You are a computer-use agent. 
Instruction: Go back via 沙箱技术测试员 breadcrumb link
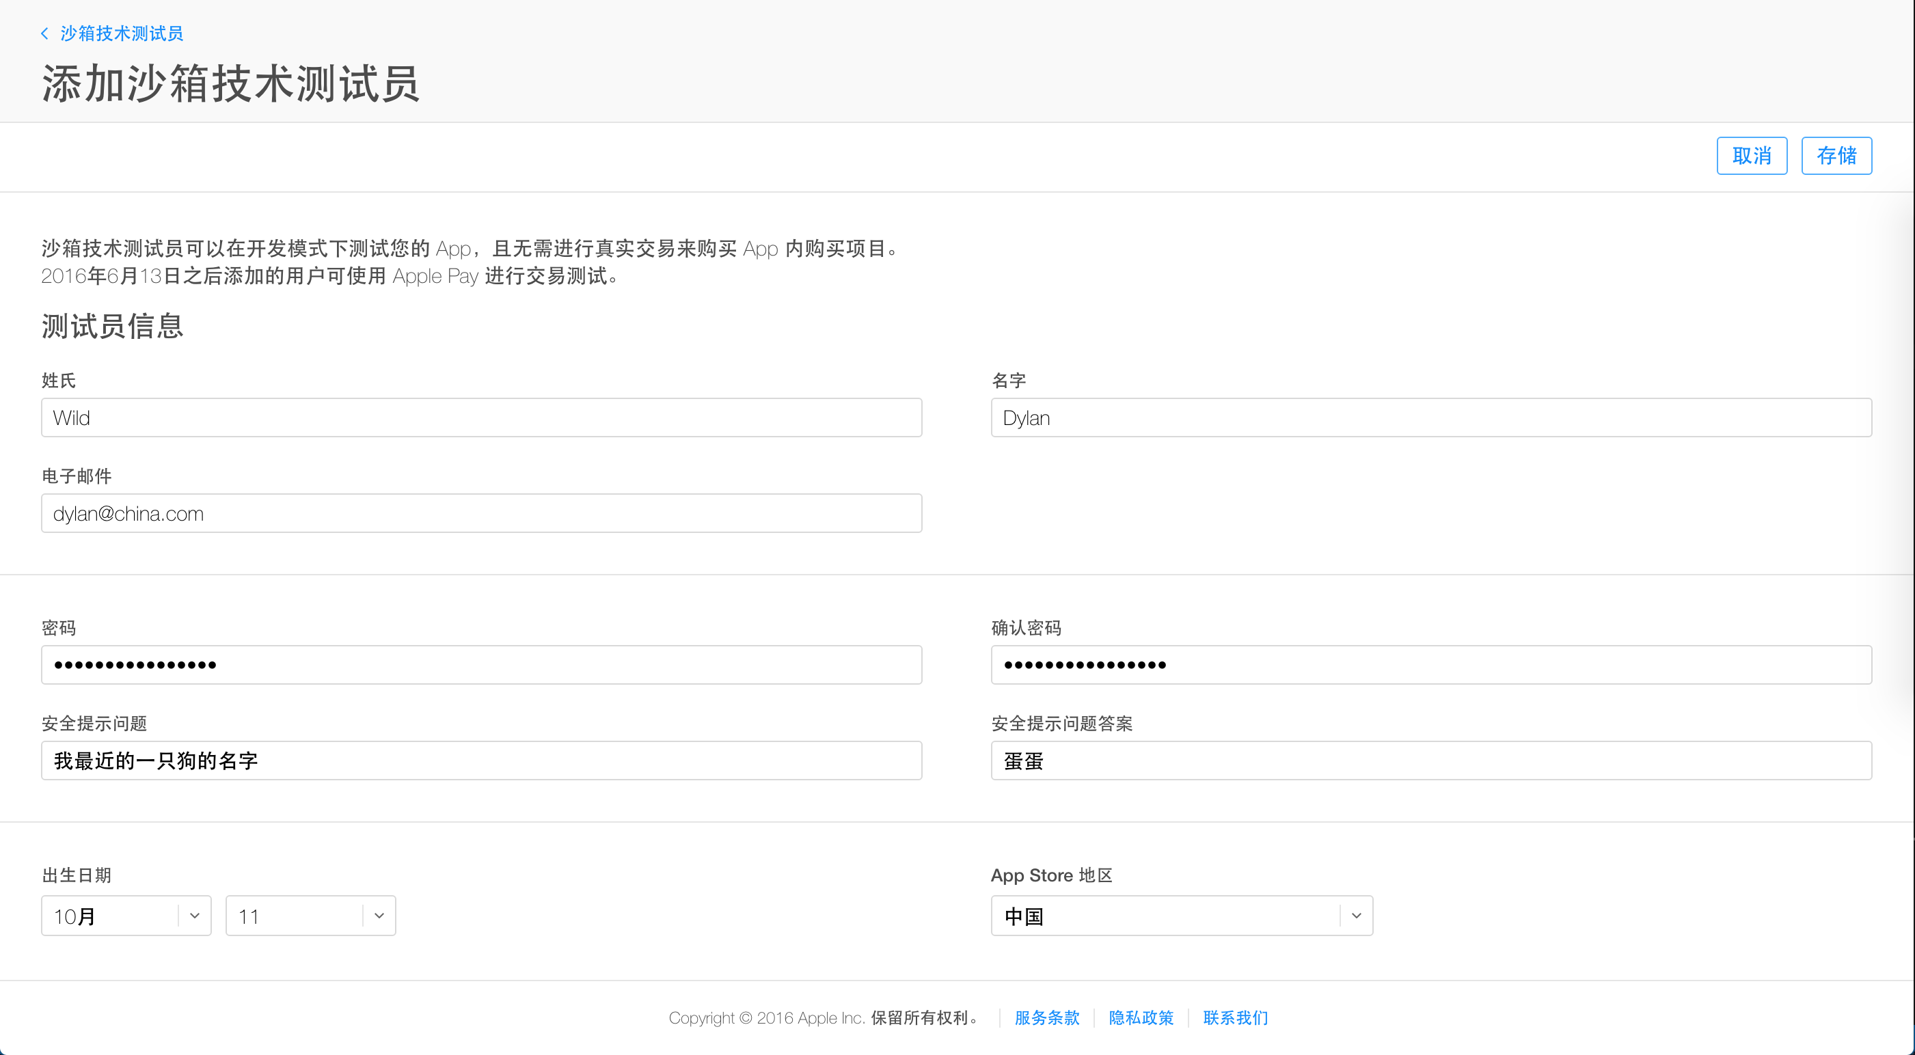click(121, 33)
